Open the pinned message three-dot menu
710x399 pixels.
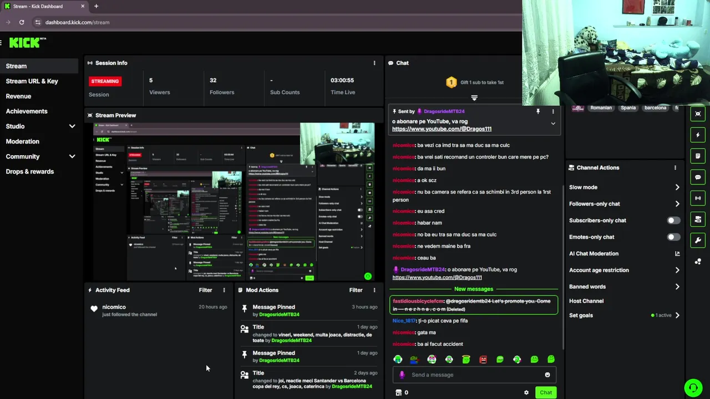point(553,111)
